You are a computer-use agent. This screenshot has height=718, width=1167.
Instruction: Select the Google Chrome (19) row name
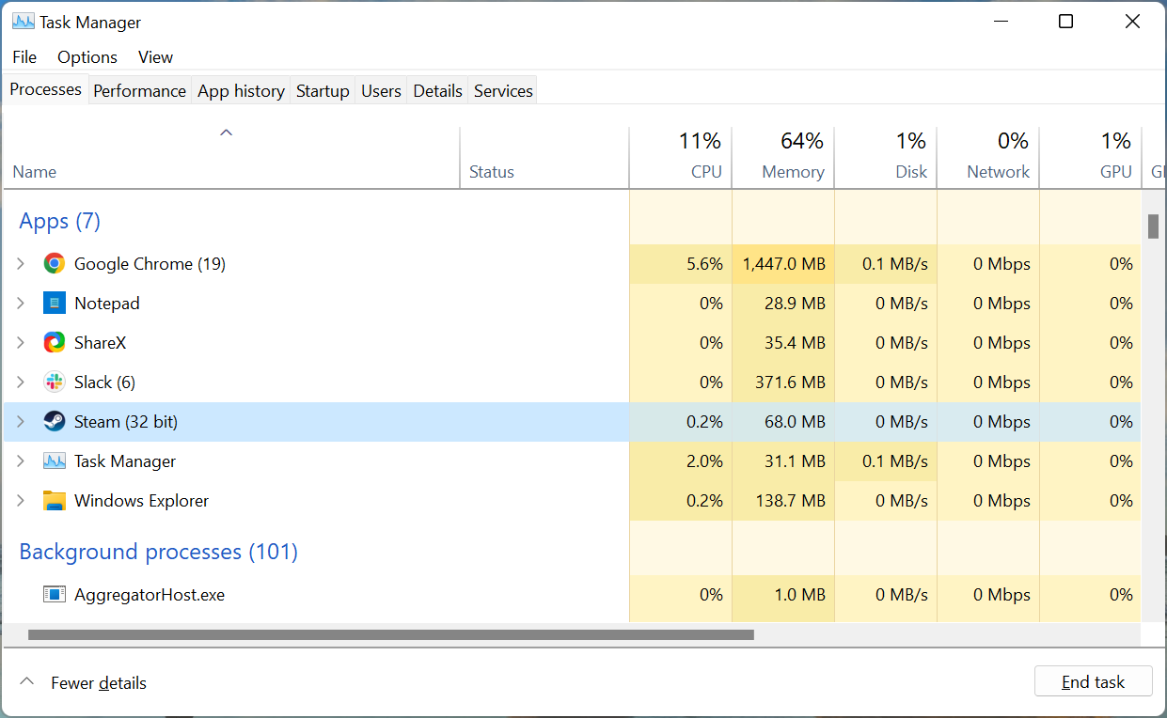(x=150, y=264)
